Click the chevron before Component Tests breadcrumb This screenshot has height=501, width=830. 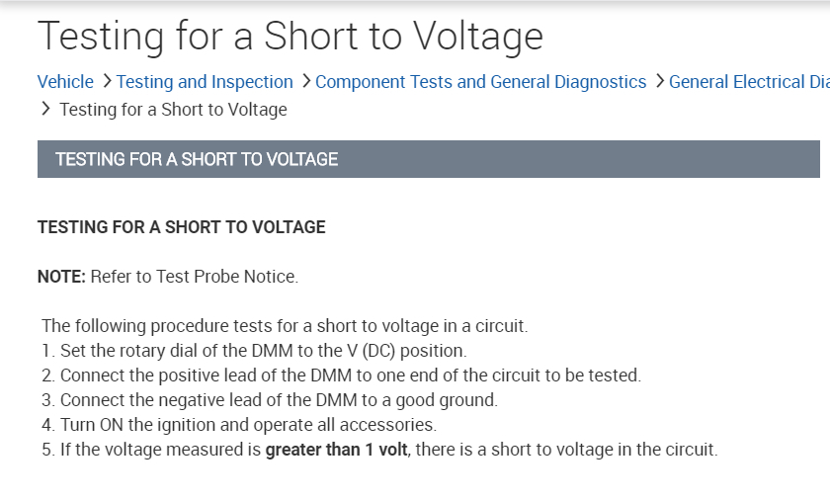click(x=306, y=81)
